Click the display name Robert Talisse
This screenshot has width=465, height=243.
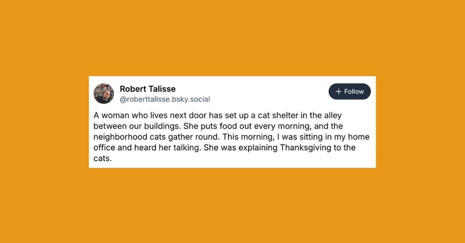(148, 89)
